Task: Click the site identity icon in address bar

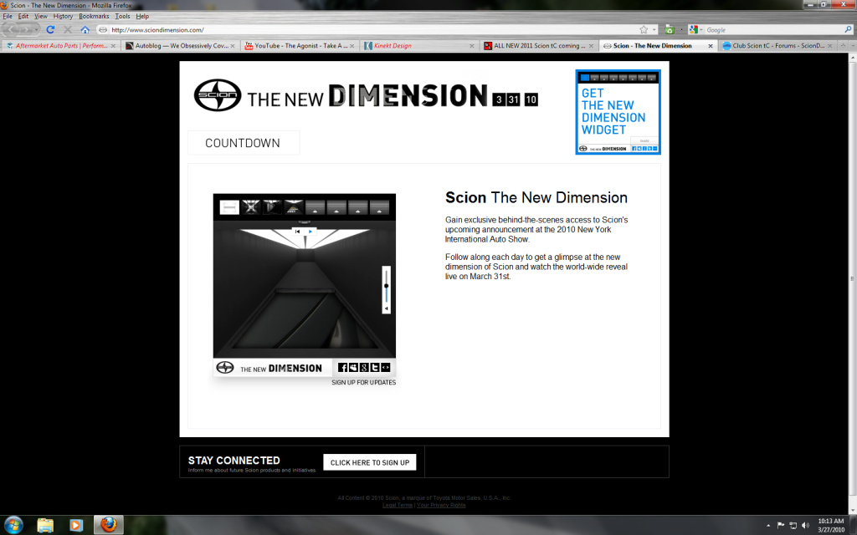Action: pos(103,29)
